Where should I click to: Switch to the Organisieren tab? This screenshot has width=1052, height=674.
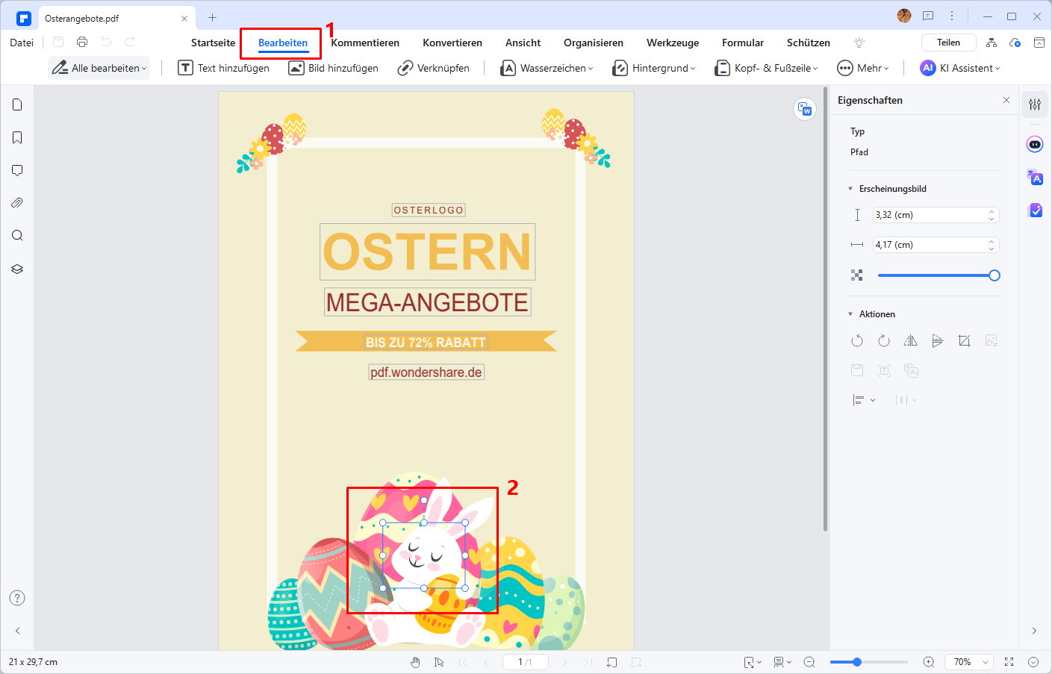tap(594, 43)
